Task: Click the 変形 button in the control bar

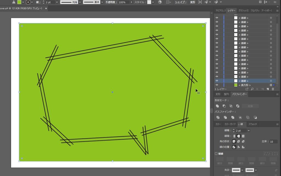Action: [193, 2]
